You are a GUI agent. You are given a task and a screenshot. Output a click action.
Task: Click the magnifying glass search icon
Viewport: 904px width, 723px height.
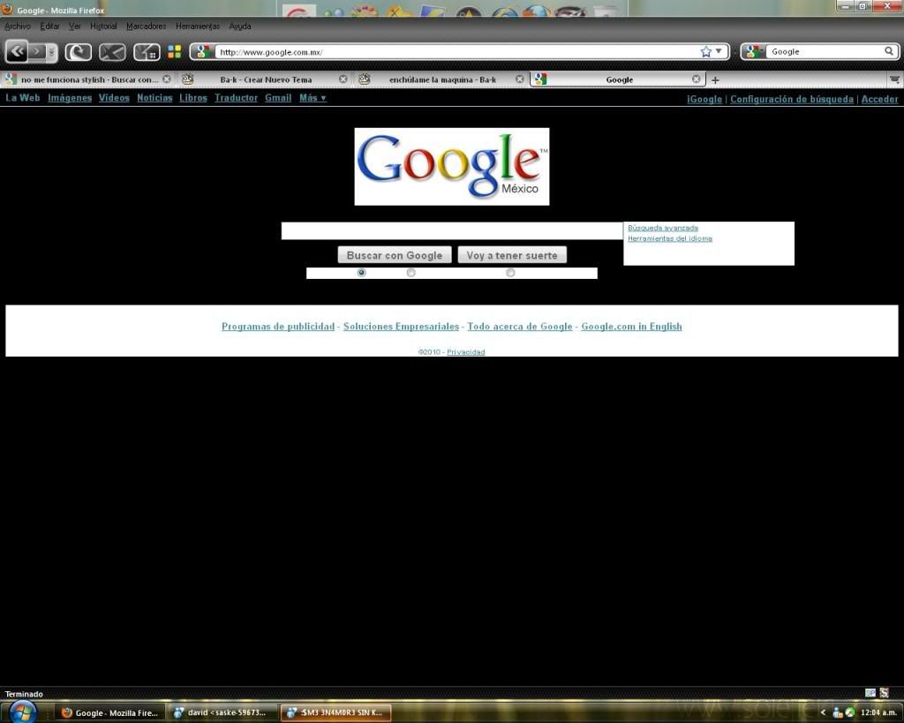click(889, 51)
